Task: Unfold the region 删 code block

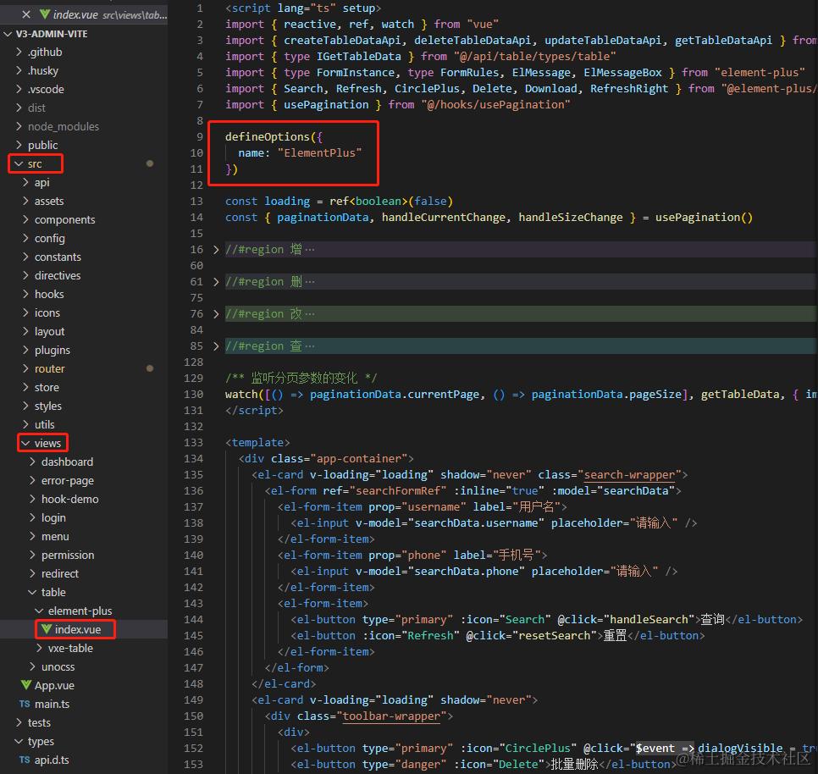Action: coord(216,282)
